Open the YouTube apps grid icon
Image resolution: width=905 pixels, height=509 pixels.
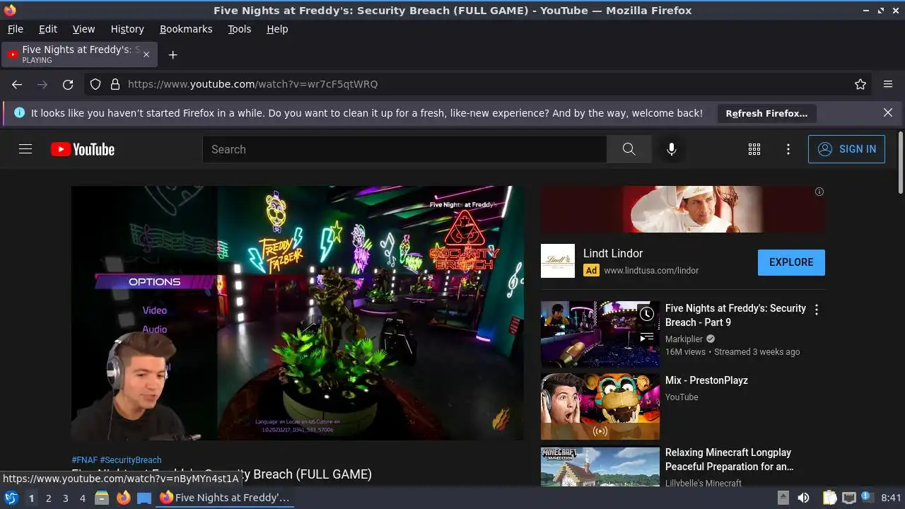[754, 149]
